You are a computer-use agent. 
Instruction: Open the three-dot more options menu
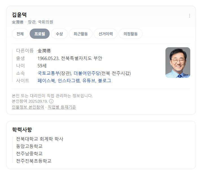tap(189, 16)
